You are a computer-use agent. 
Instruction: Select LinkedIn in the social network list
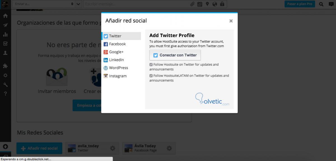coord(121,60)
